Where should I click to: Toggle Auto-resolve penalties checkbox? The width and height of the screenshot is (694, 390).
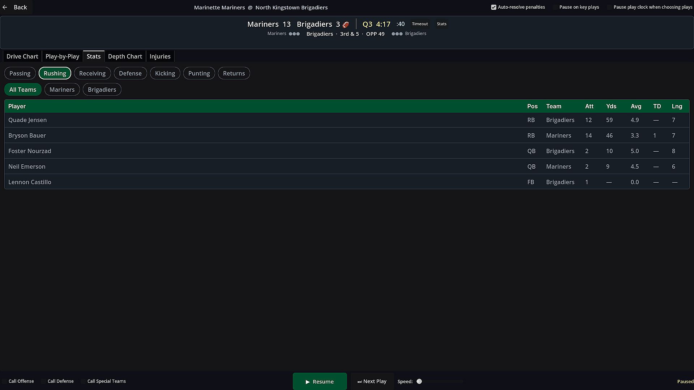tap(494, 7)
